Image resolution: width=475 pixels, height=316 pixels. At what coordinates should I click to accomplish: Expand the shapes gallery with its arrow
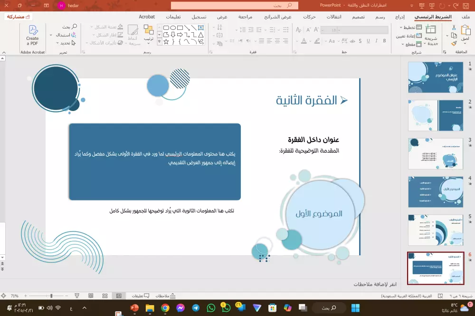coord(159,41)
